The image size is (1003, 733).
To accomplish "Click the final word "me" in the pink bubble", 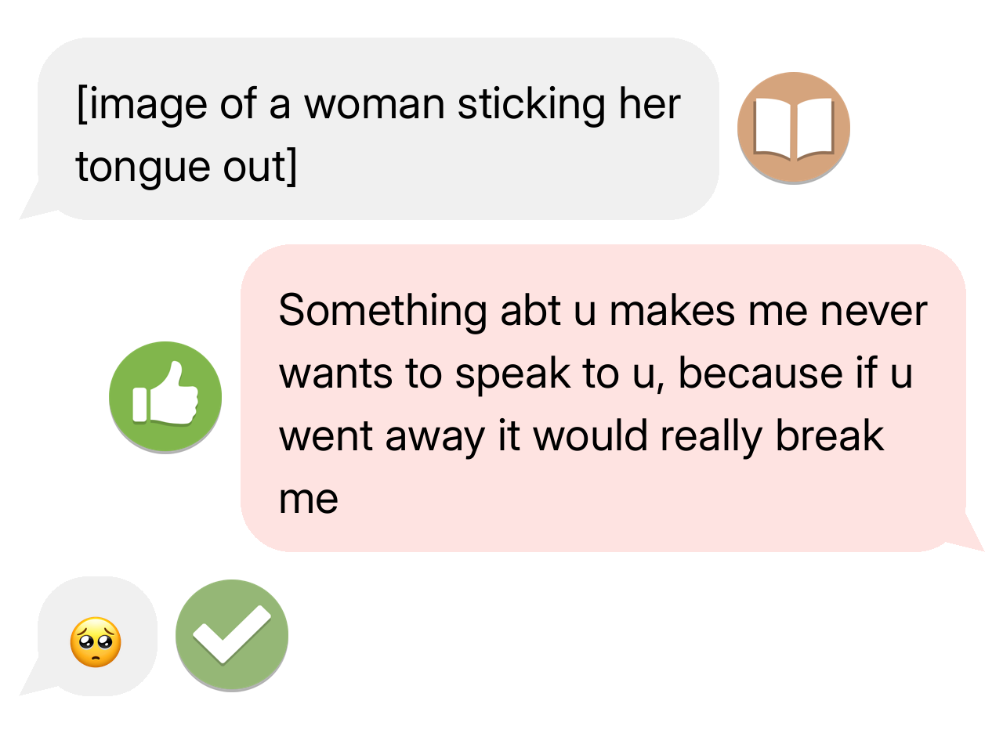I will 308,499.
